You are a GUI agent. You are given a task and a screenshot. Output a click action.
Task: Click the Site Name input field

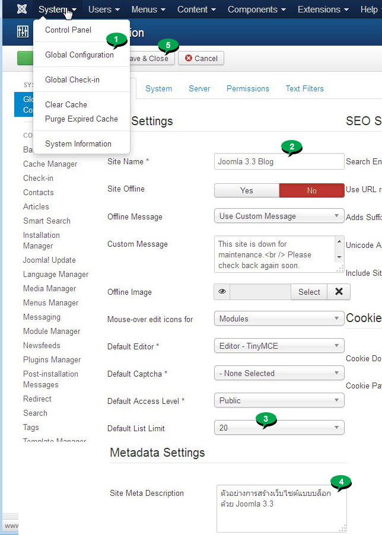pos(279,161)
